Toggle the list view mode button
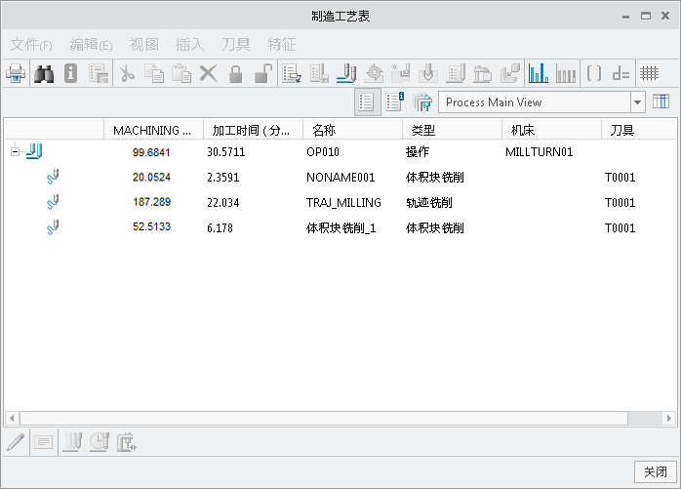This screenshot has height=489, width=681. tap(368, 102)
